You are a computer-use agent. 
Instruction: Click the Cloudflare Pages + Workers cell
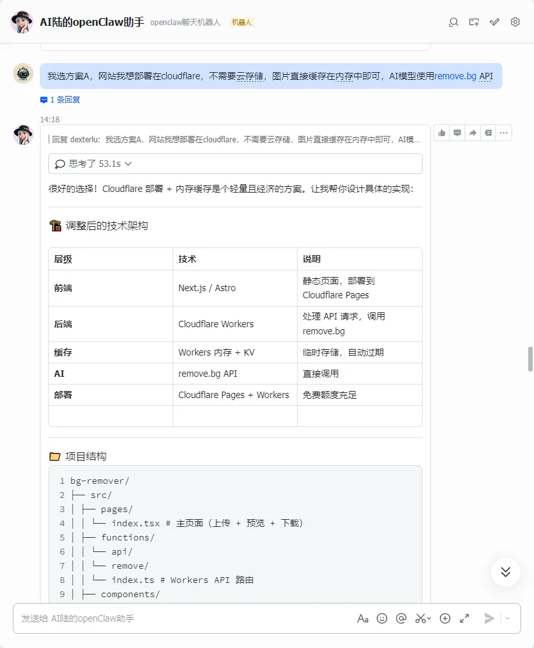tap(234, 395)
